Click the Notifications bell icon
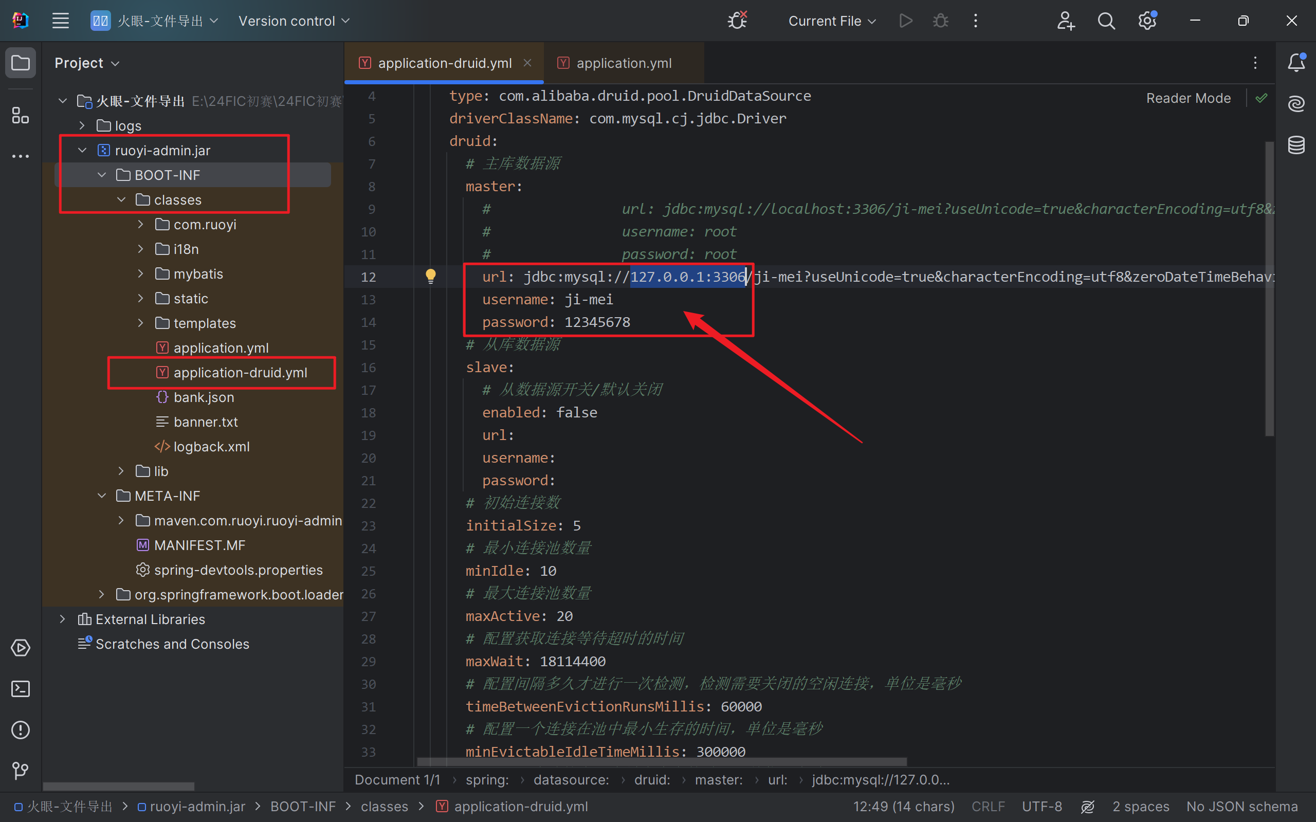Viewport: 1316px width, 822px height. pos(1296,63)
